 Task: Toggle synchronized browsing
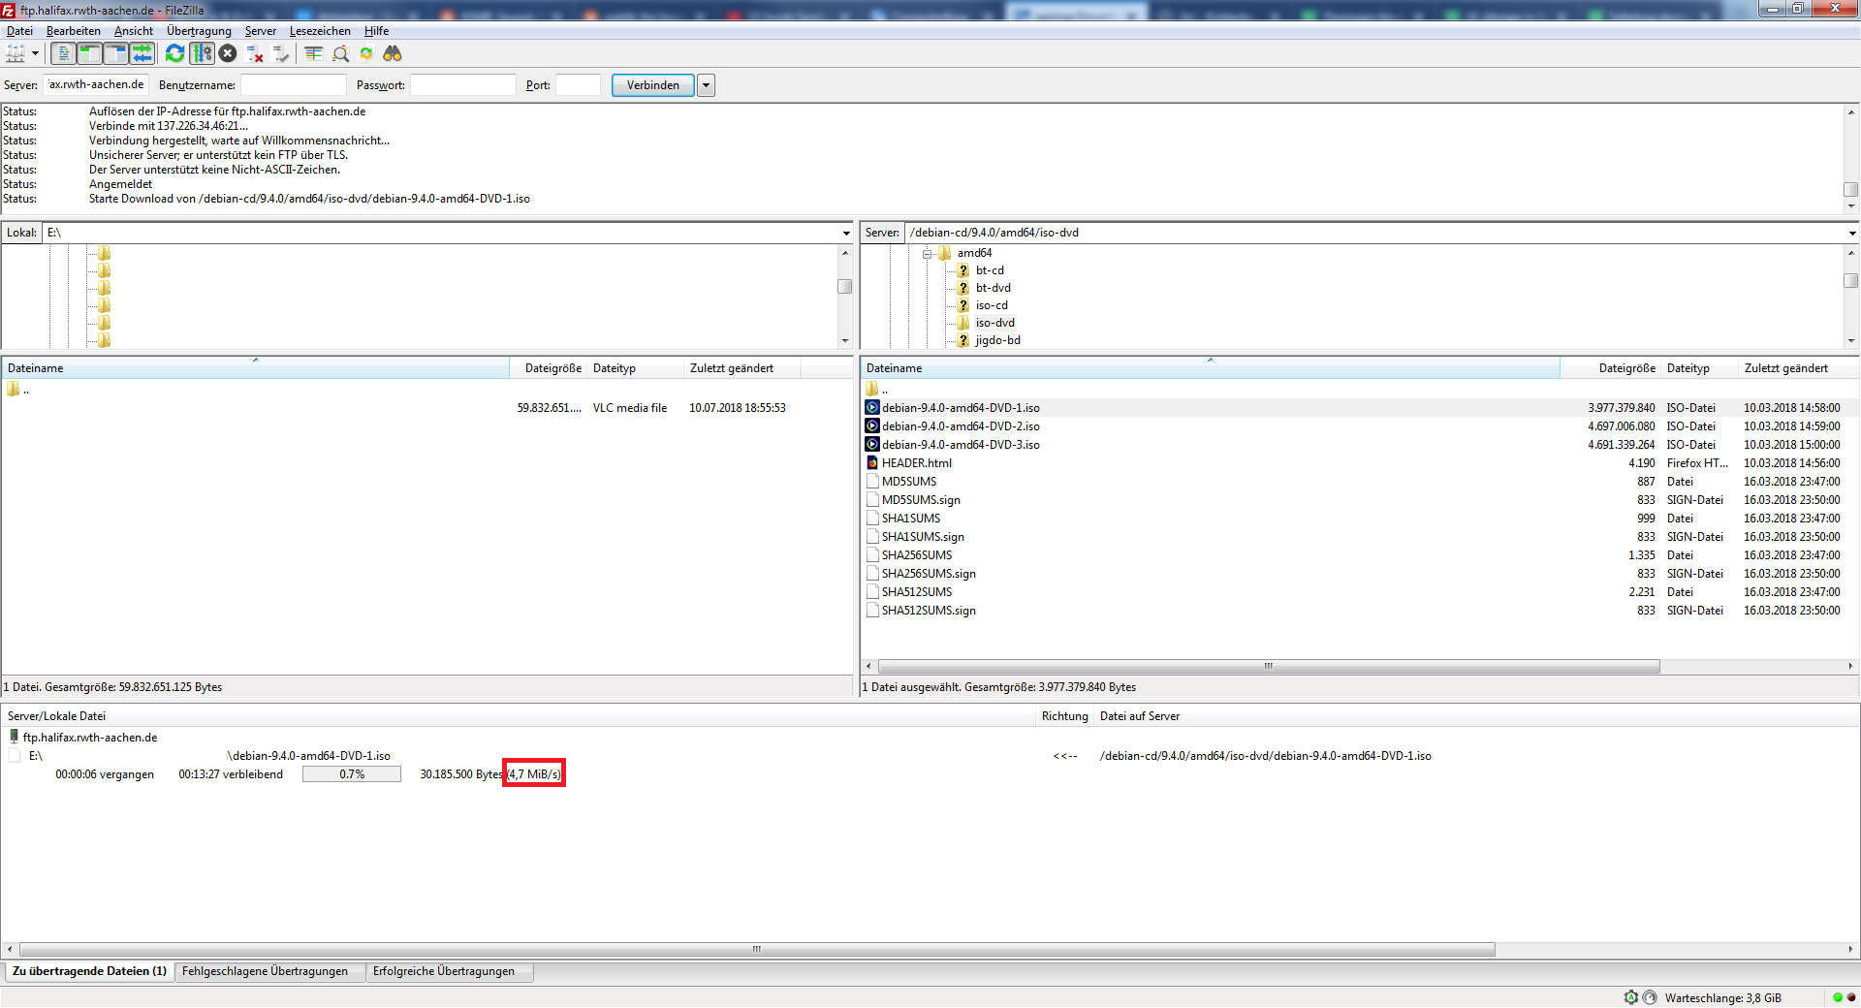366,54
